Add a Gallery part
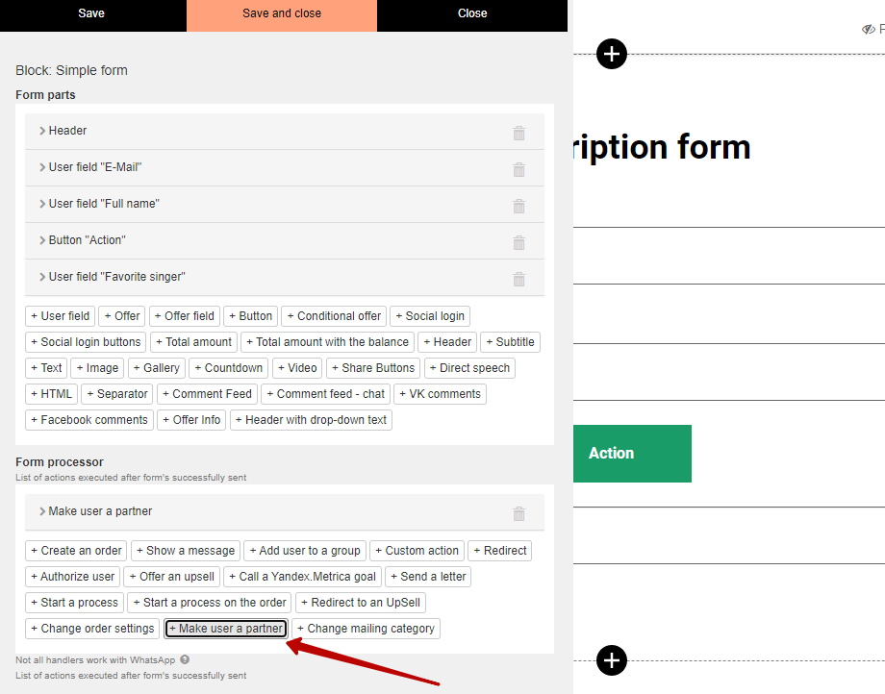Screen dimensions: 885x694 pyautogui.click(x=157, y=368)
